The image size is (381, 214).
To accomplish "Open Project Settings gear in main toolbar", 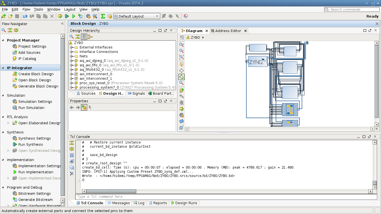I will [x=88, y=16].
